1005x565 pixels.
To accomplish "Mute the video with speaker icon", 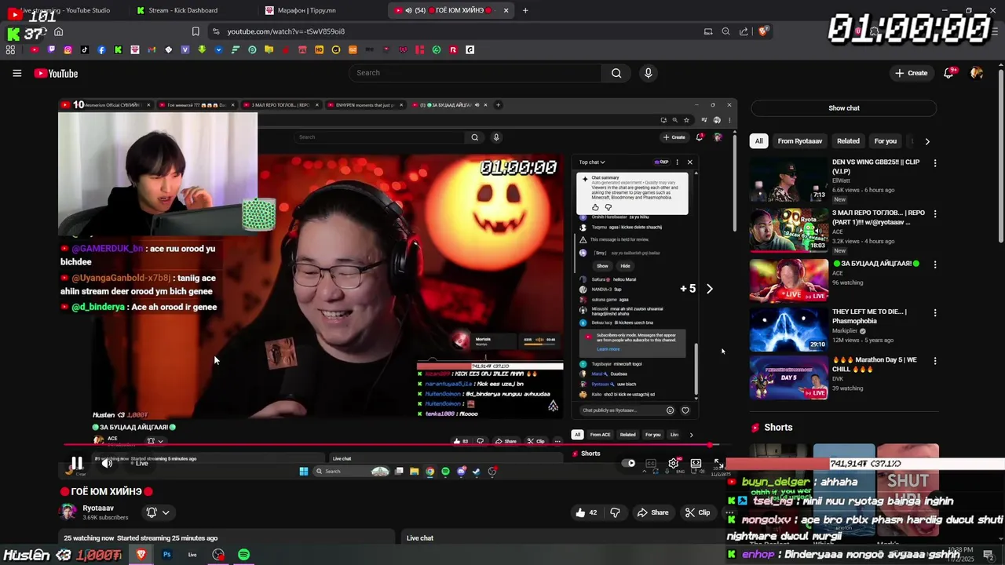I will point(107,463).
